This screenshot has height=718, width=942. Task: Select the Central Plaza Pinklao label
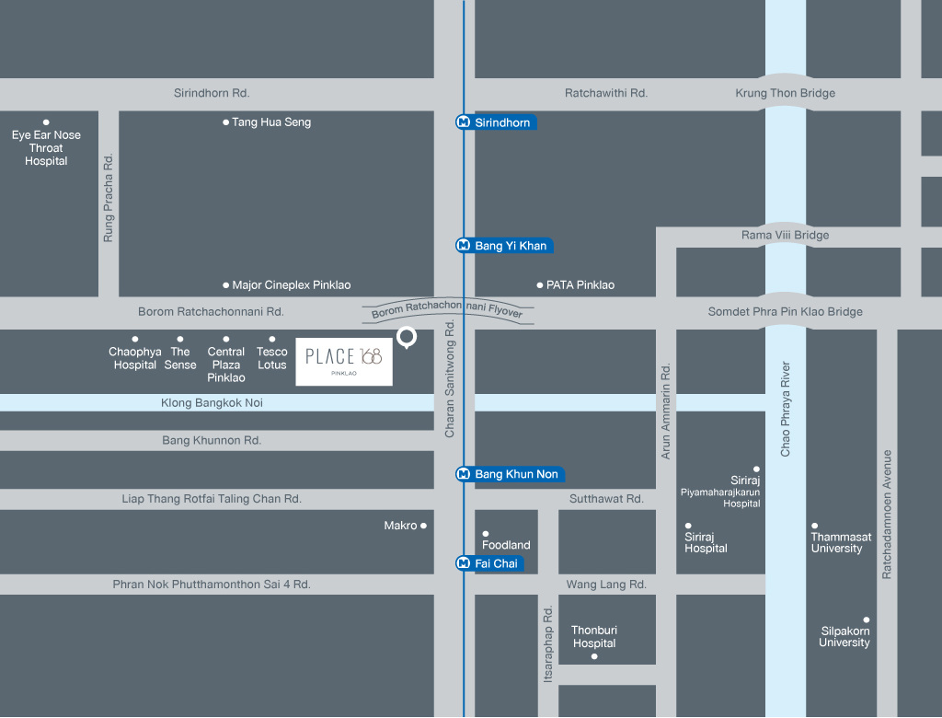click(226, 365)
